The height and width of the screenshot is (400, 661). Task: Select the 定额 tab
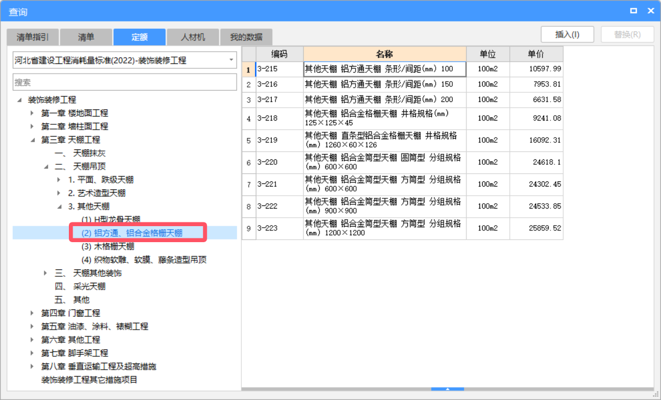click(x=139, y=37)
